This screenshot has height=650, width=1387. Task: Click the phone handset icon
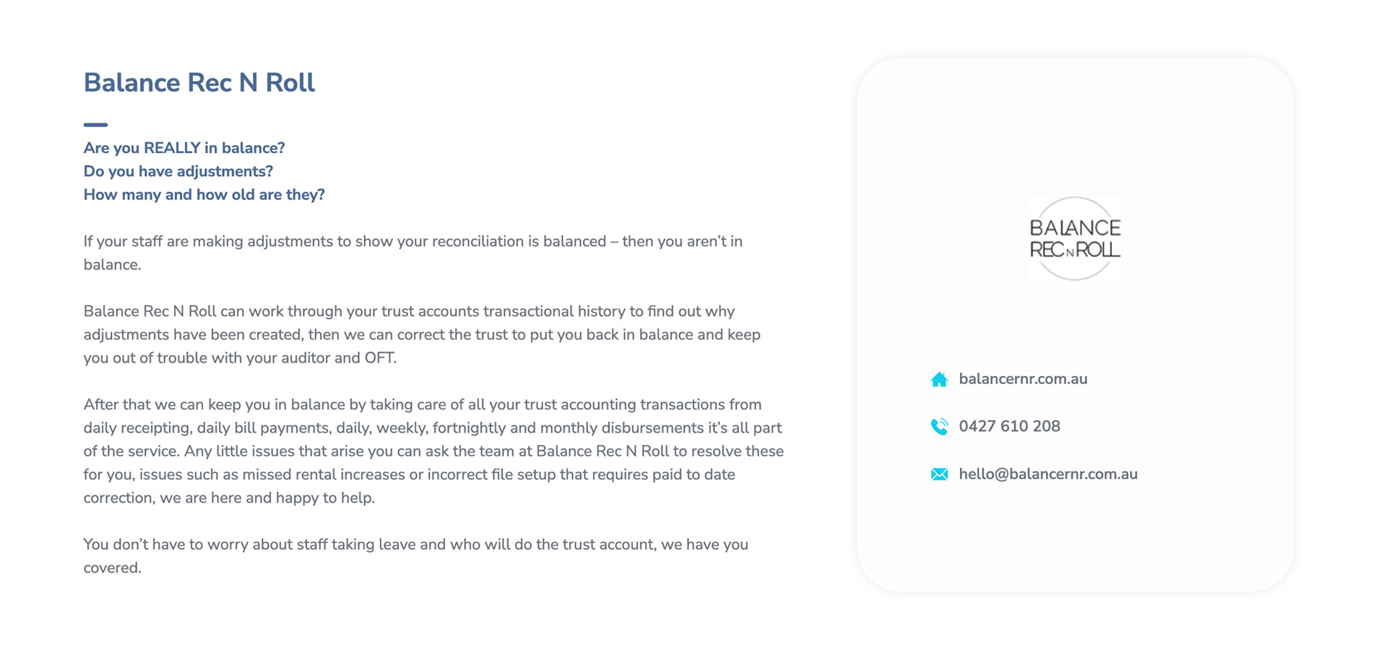click(939, 427)
